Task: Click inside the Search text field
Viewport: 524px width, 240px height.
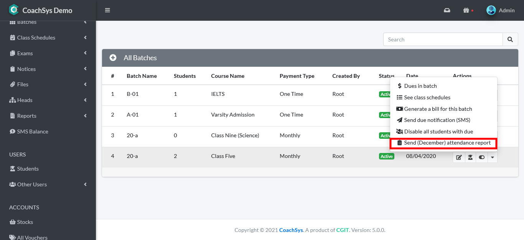Action: pos(443,39)
